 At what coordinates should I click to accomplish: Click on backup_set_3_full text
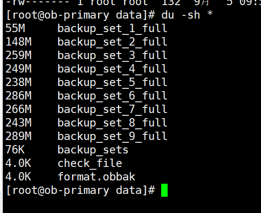point(112,55)
